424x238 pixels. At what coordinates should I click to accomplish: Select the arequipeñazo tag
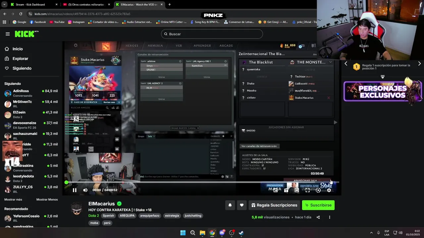coord(150,216)
